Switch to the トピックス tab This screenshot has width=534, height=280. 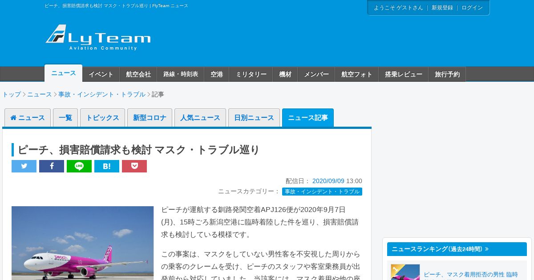(102, 118)
